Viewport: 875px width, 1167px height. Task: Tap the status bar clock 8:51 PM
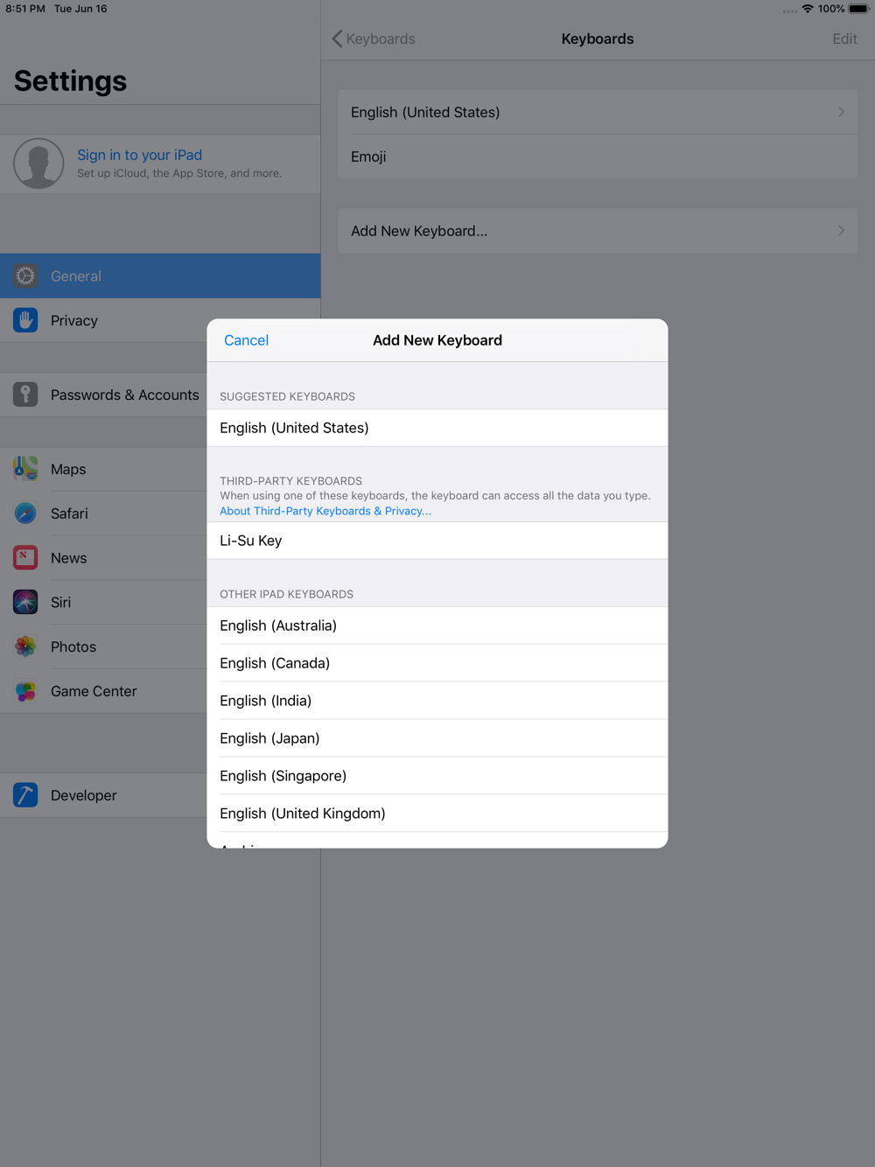[24, 9]
